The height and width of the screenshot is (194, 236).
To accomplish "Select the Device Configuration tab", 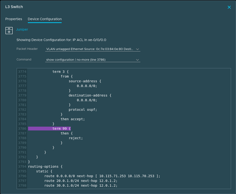I will [x=45, y=19].
